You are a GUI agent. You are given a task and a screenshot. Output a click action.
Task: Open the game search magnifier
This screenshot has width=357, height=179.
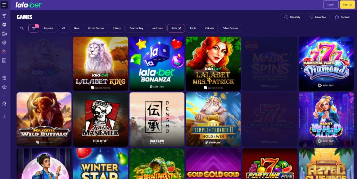(x=22, y=28)
